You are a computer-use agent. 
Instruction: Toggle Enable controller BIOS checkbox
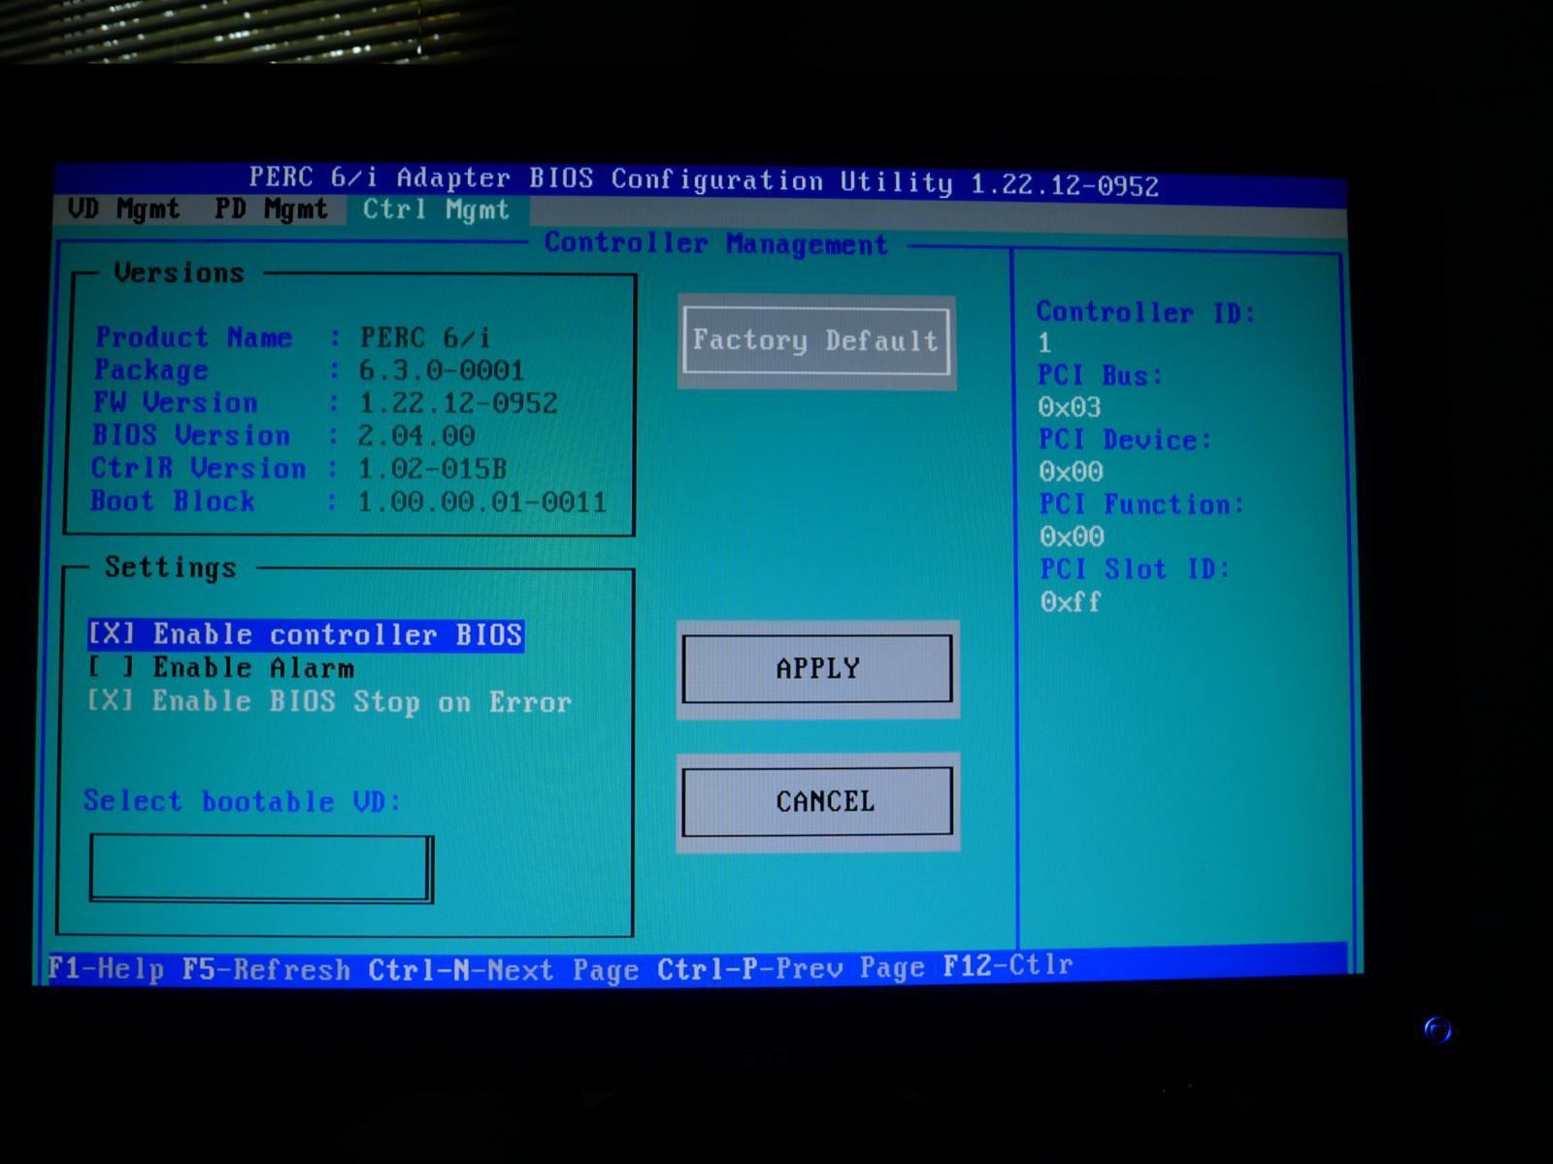tap(306, 635)
